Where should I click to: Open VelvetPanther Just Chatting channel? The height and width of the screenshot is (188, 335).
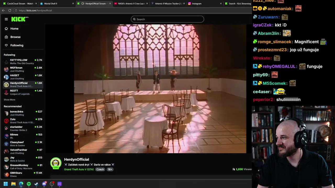click(23, 151)
